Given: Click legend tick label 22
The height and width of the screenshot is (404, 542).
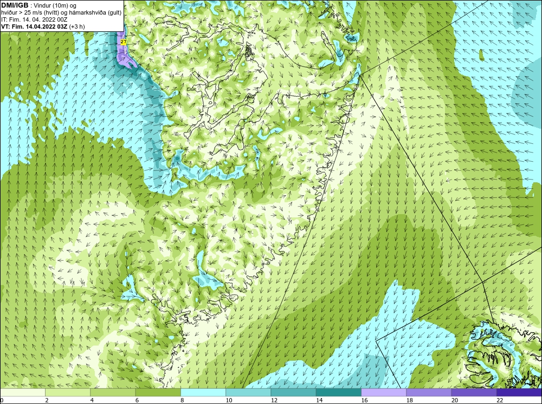Looking at the screenshot, I should pos(500,400).
